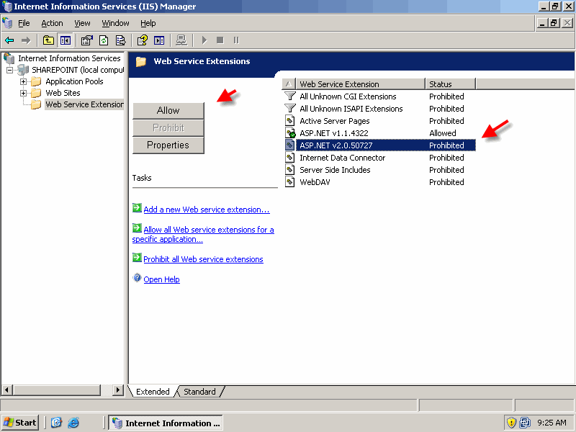
Task: Toggle the action pane icon beside Help
Action: coord(159,40)
